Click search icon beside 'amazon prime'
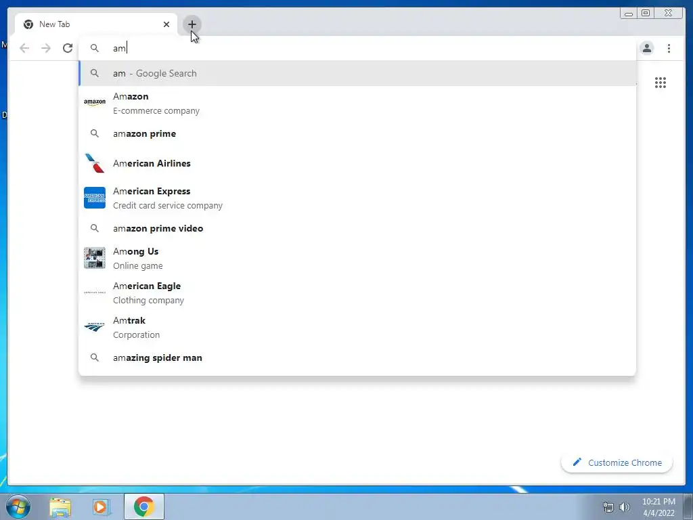This screenshot has width=693, height=520. 95,133
